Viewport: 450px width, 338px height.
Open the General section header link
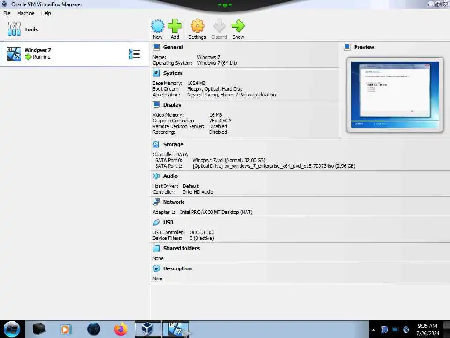click(173, 47)
